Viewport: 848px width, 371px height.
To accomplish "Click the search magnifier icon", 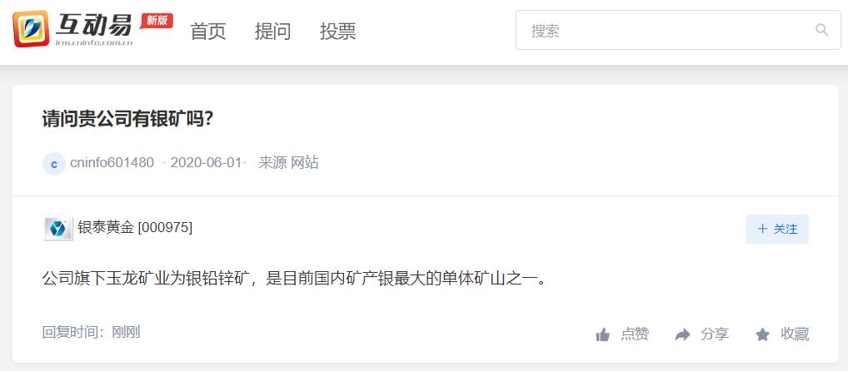I will tap(821, 30).
